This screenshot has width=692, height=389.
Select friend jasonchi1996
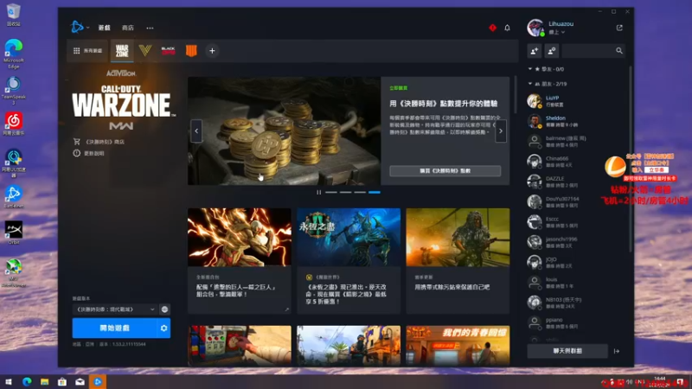[576, 242]
